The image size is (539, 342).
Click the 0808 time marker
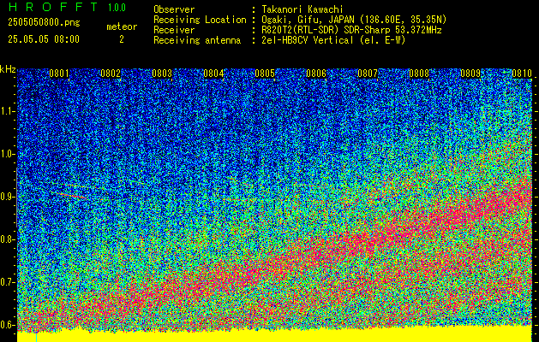pos(419,74)
